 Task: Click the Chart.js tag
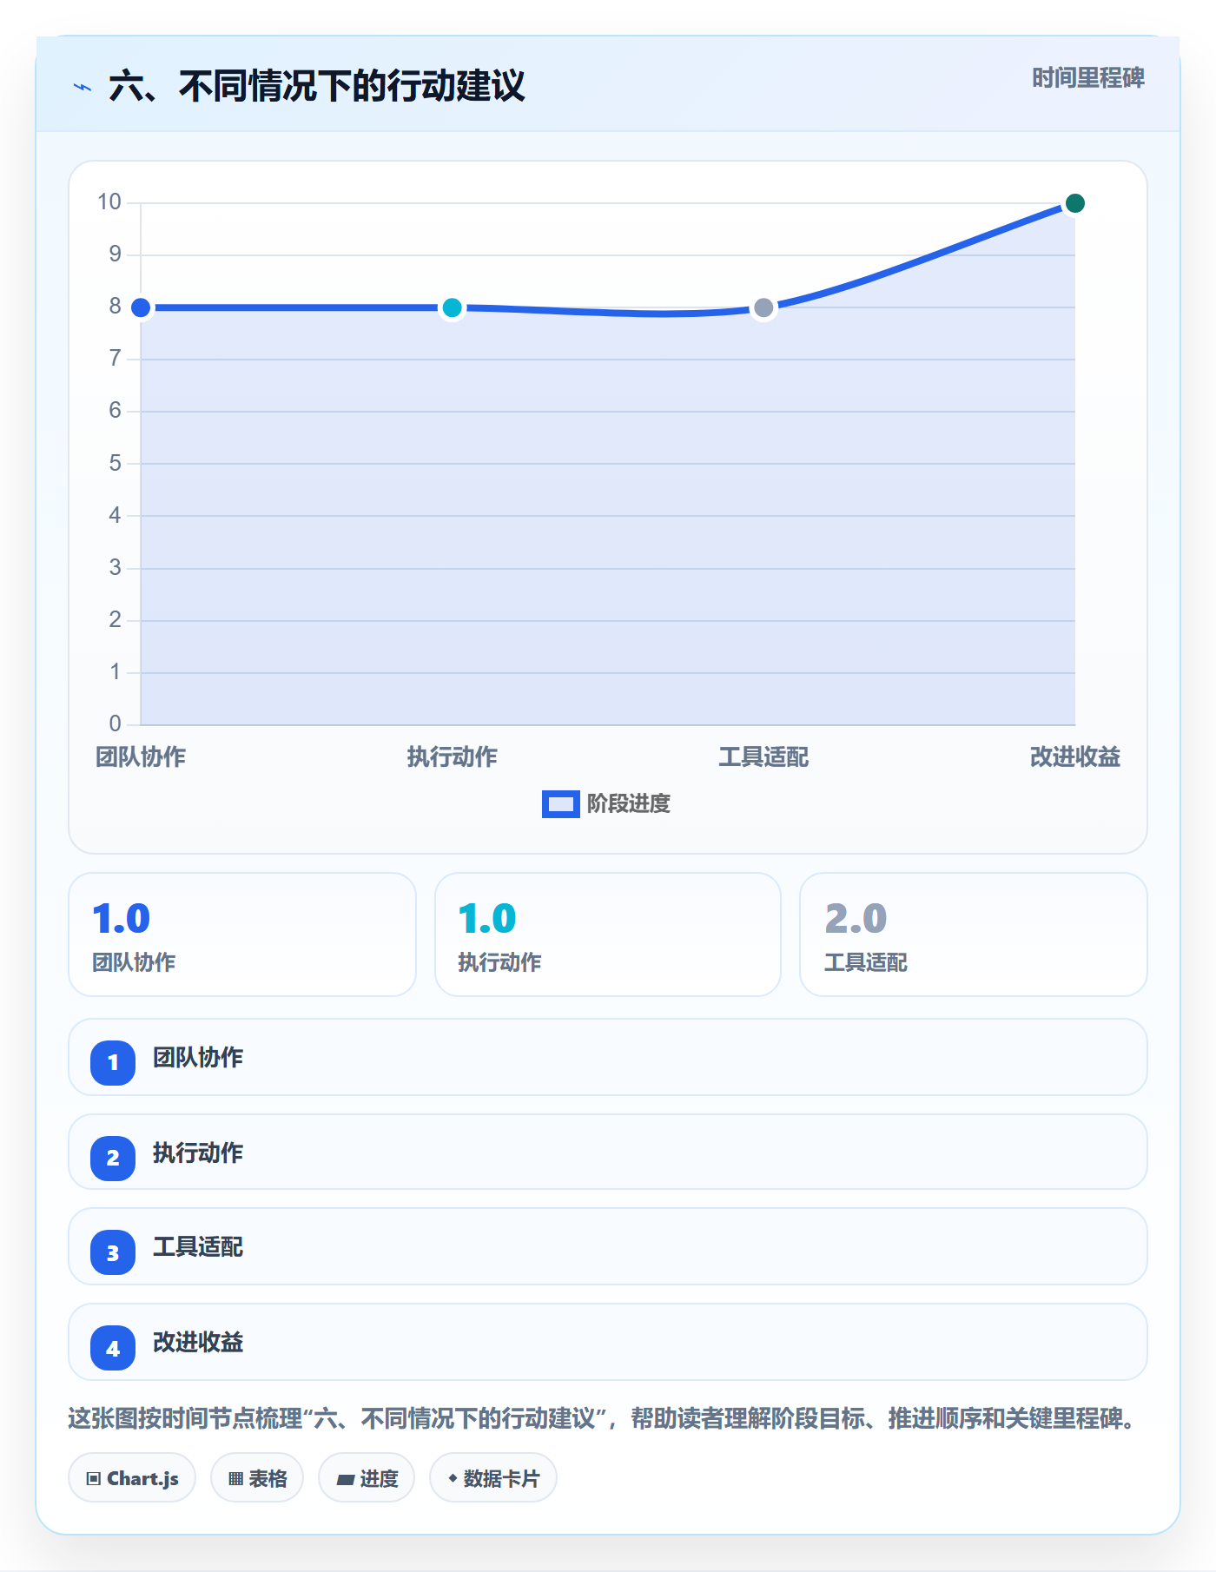pos(132,1477)
